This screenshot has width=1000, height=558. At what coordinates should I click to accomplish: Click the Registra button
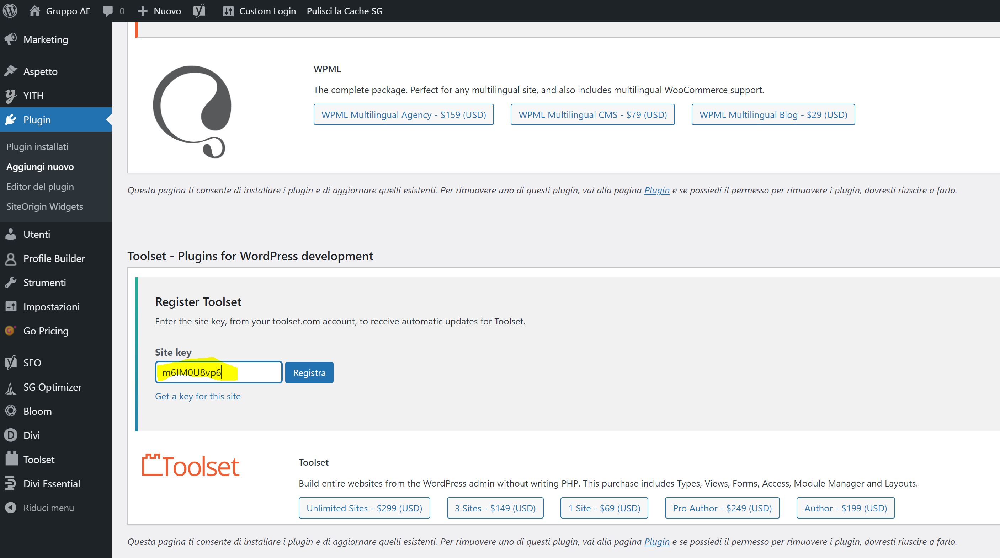click(x=309, y=372)
